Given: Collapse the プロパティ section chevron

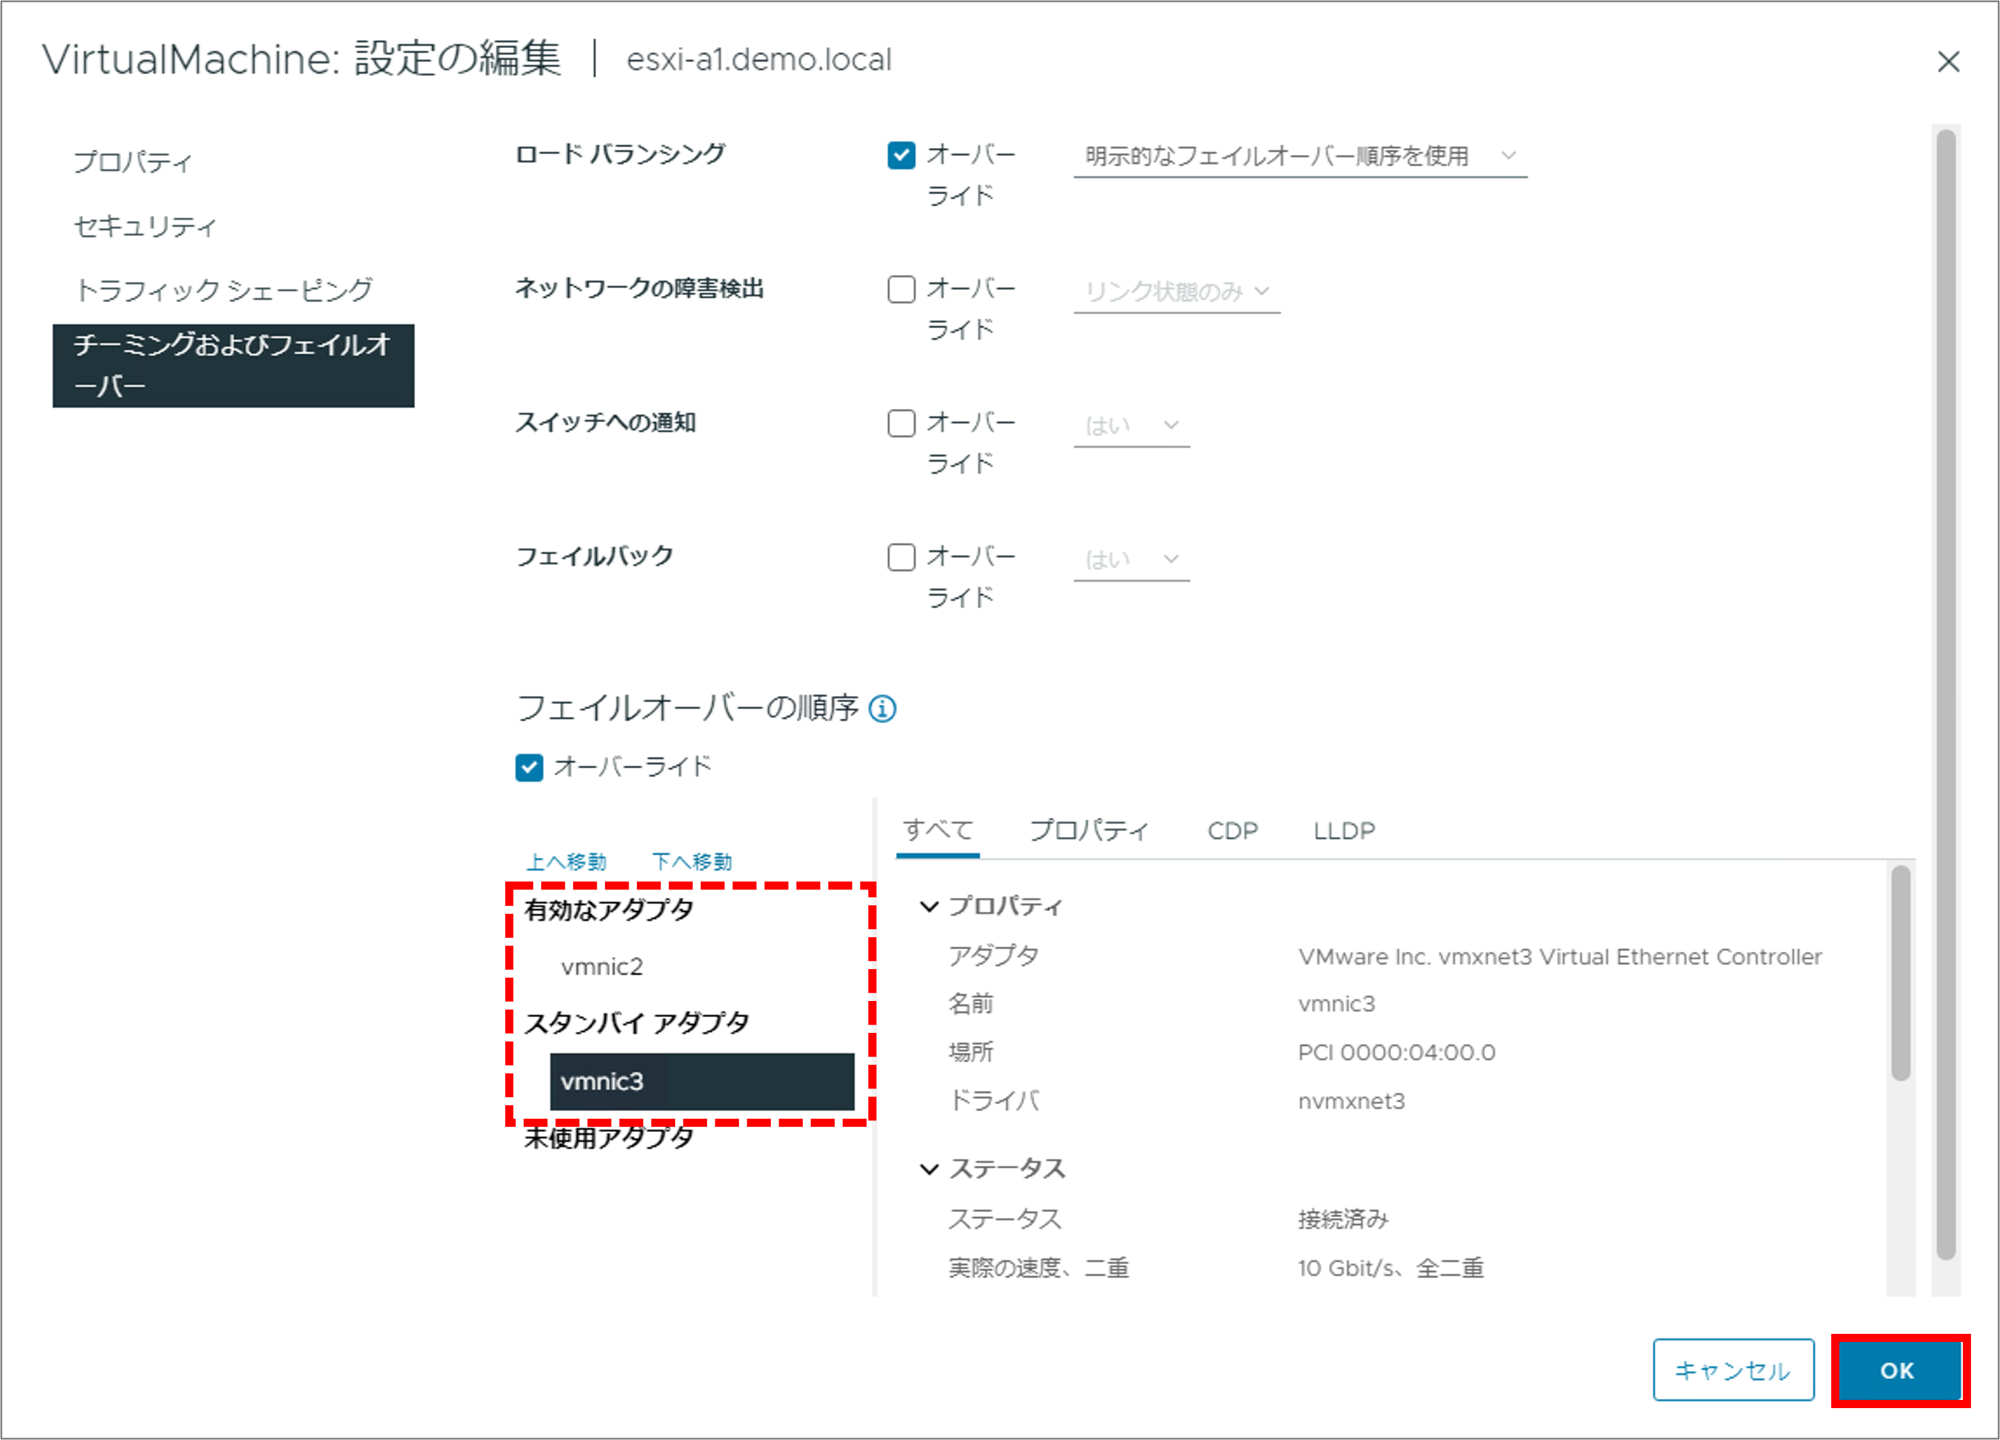Looking at the screenshot, I should coord(929,906).
